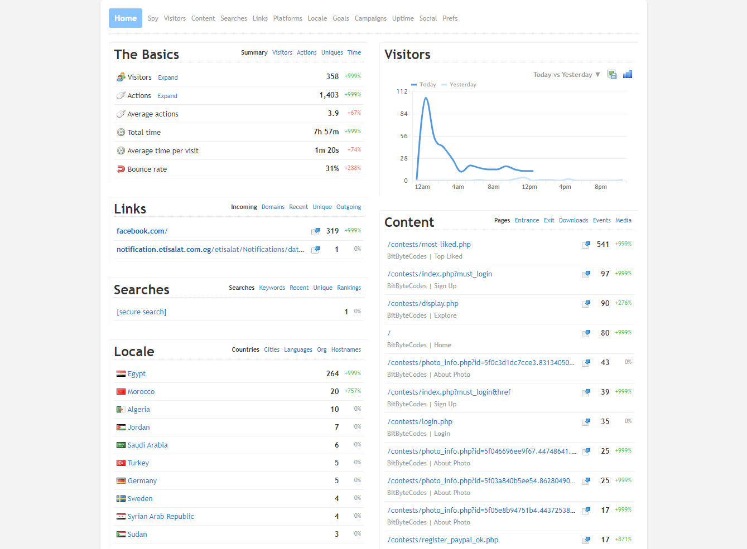Click the bar chart view icon in Visitors panel
The height and width of the screenshot is (549, 747).
pyautogui.click(x=627, y=74)
